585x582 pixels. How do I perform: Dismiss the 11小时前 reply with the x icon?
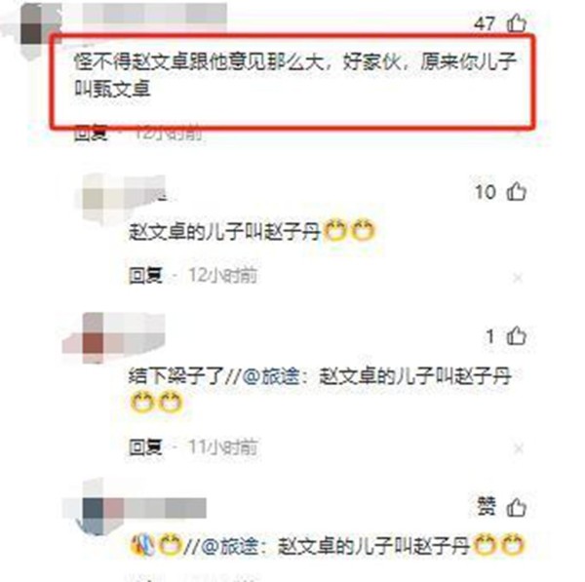pos(519,448)
